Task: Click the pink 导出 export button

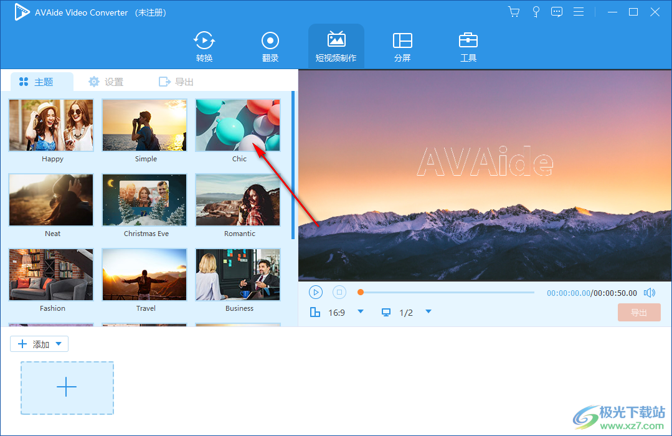Action: tap(639, 313)
